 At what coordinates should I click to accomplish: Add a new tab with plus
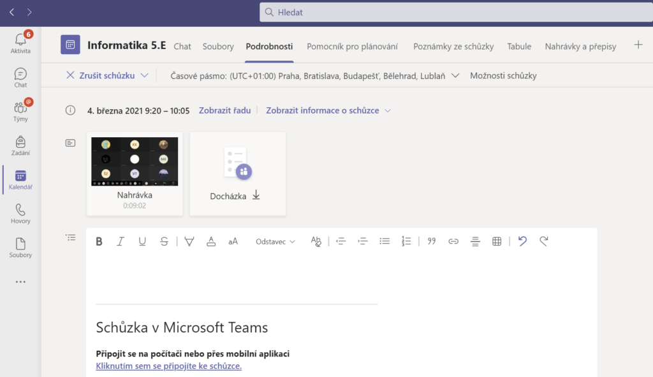(638, 45)
